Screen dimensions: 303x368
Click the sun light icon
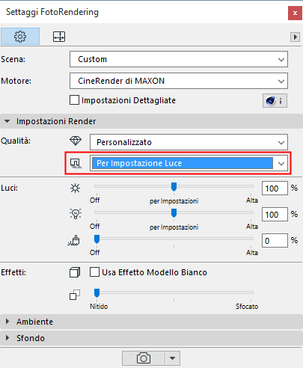pos(75,188)
